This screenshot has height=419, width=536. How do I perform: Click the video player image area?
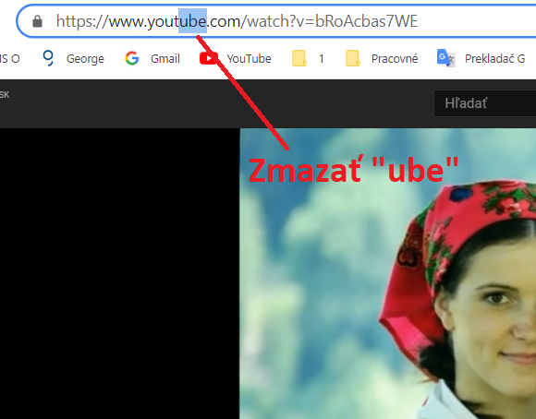(388, 273)
